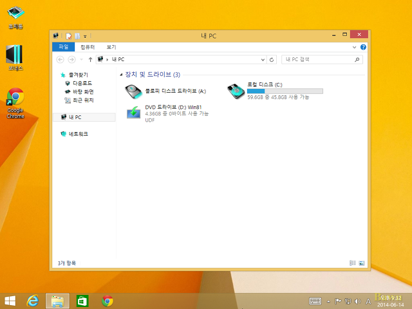Image resolution: width=412 pixels, height=309 pixels.
Task: Open Customize Quick Access Toolbar dropdown
Action: 85,36
